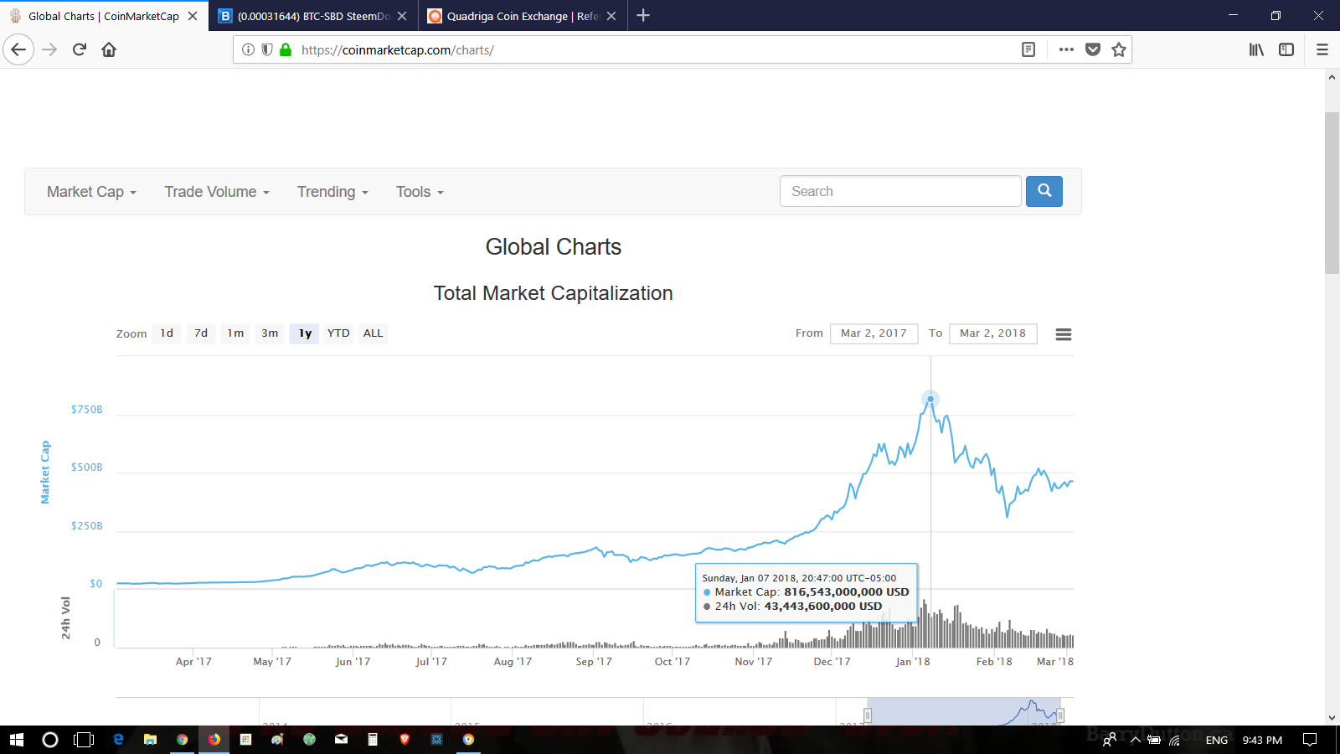Open a new browser tab
1340x754 pixels.
[x=643, y=16]
